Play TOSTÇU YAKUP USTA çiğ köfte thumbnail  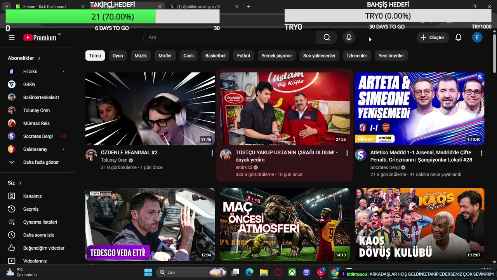pyautogui.click(x=285, y=108)
